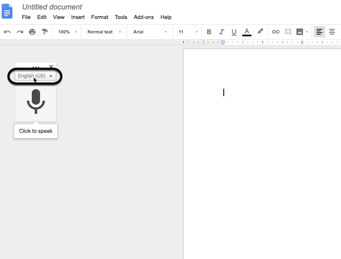Viewport: 341px width, 259px height.
Task: Open the text color picker
Action: pos(247,32)
